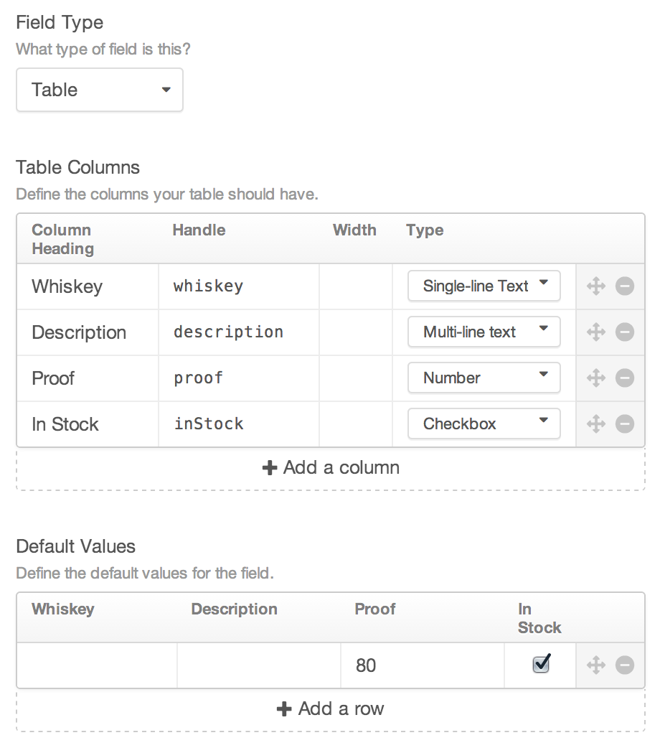Add a column to the table
The height and width of the screenshot is (748, 660).
coord(331,468)
